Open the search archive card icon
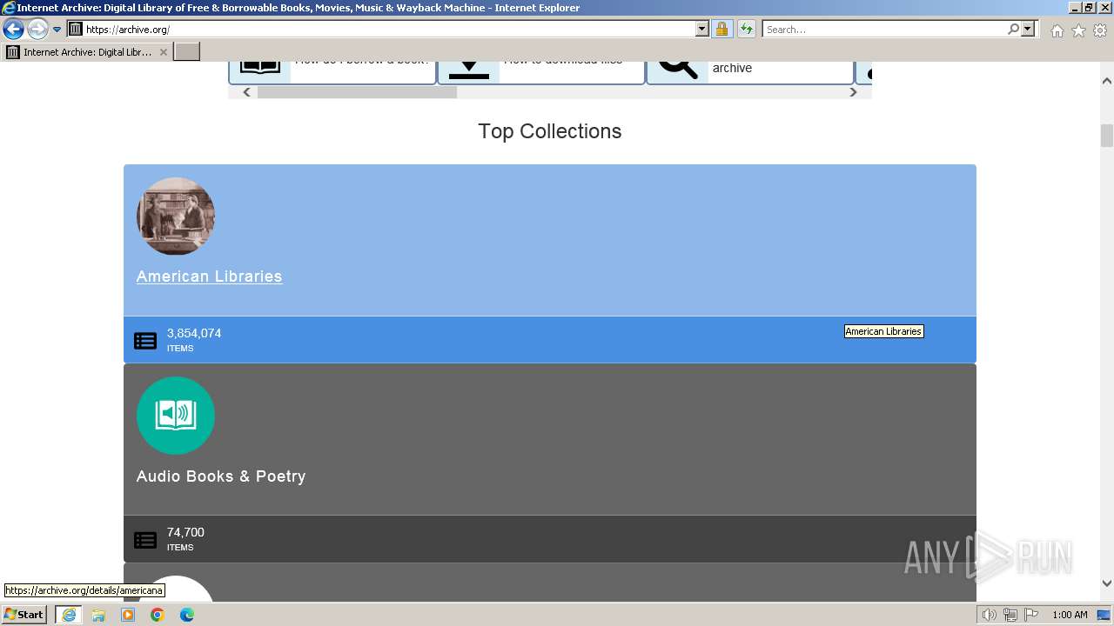The image size is (1114, 626). (x=677, y=69)
